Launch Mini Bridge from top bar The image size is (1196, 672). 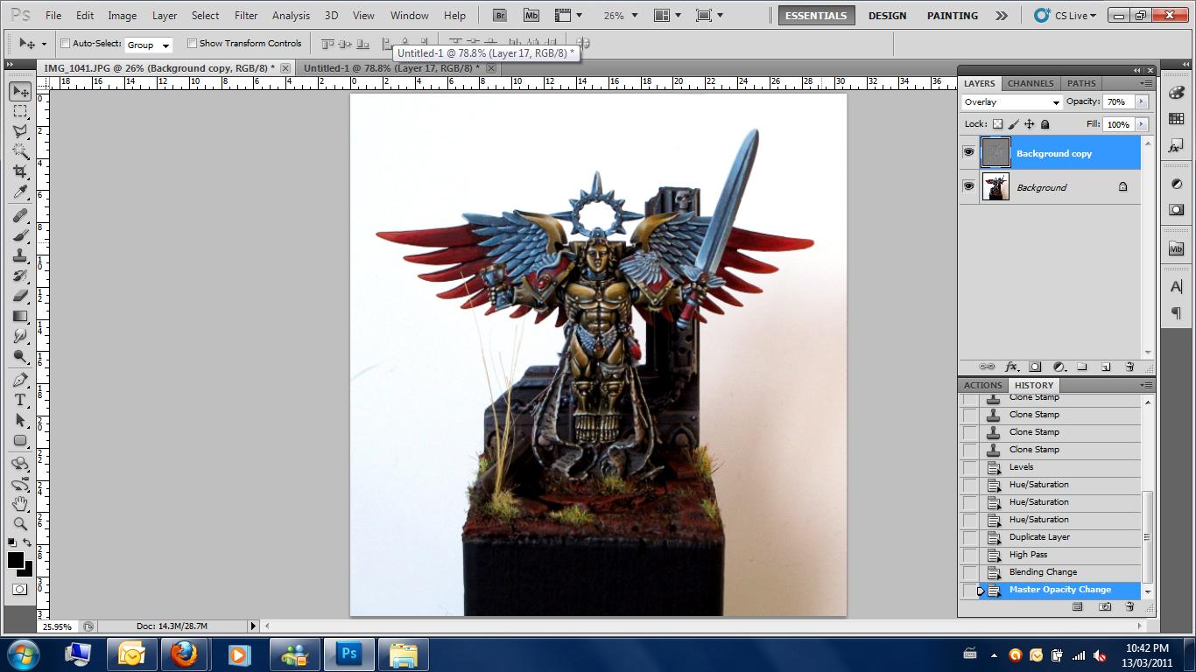point(531,15)
